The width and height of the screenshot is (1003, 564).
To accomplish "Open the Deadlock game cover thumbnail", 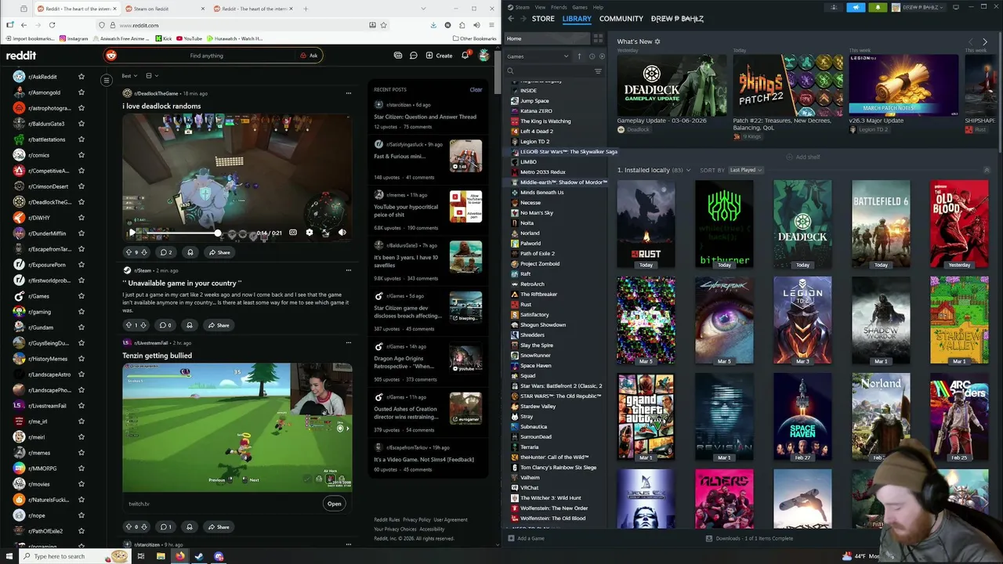I will click(802, 225).
